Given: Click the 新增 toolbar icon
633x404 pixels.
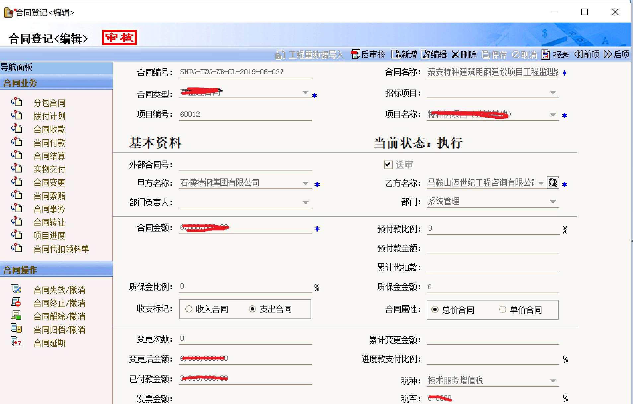Looking at the screenshot, I should pyautogui.click(x=395, y=54).
